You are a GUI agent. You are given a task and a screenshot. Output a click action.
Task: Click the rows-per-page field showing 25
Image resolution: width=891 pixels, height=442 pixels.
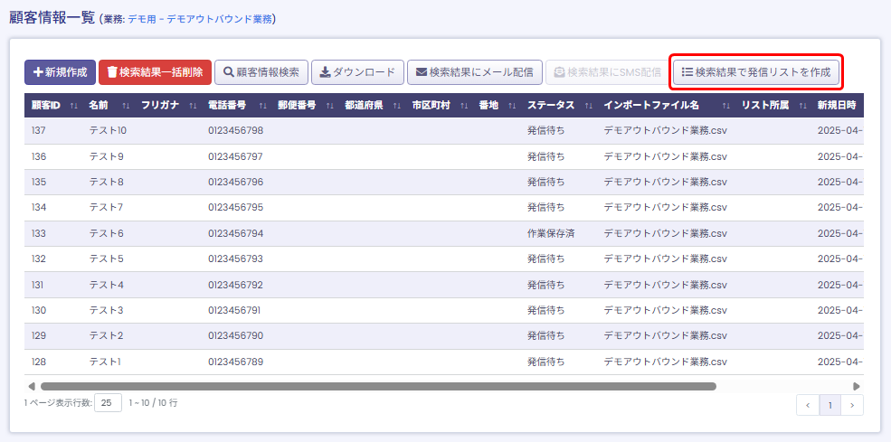[x=108, y=403]
